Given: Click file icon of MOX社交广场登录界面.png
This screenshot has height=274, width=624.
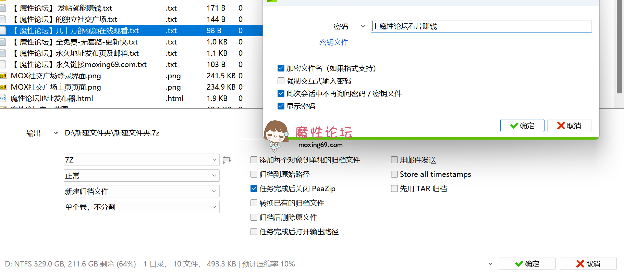Looking at the screenshot, I should pos(3,76).
